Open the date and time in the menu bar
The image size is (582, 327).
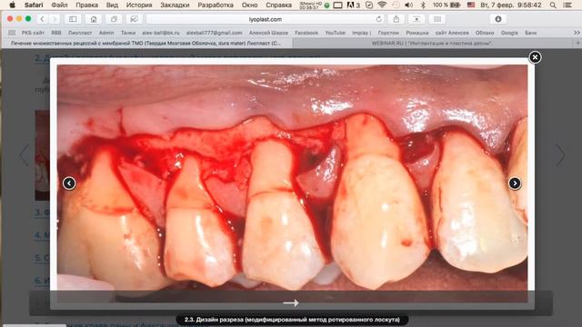[511, 5]
